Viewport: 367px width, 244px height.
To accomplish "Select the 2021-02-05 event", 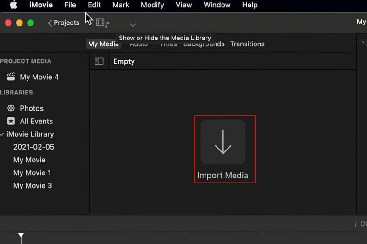I will [x=33, y=147].
